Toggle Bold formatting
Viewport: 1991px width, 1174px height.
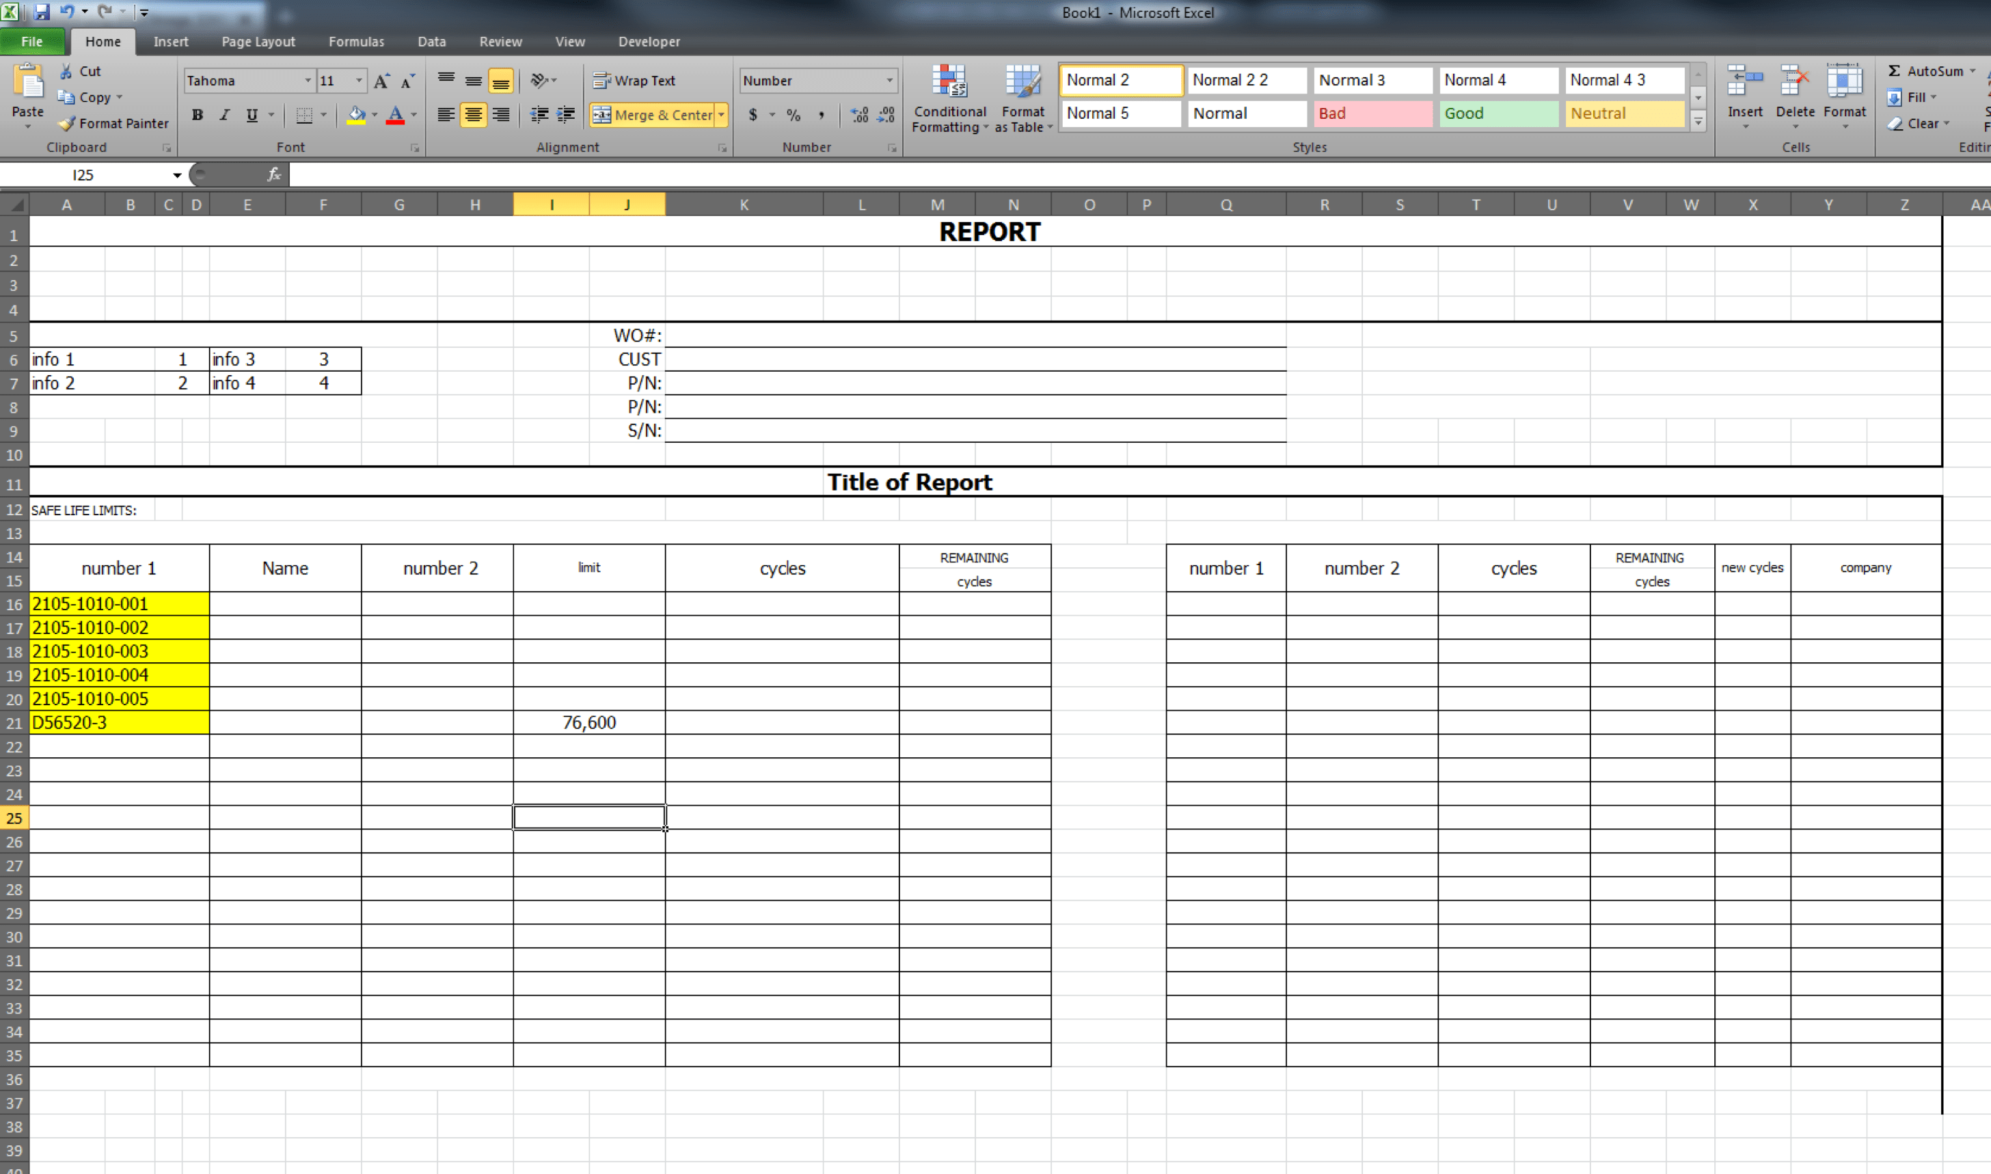(x=198, y=115)
